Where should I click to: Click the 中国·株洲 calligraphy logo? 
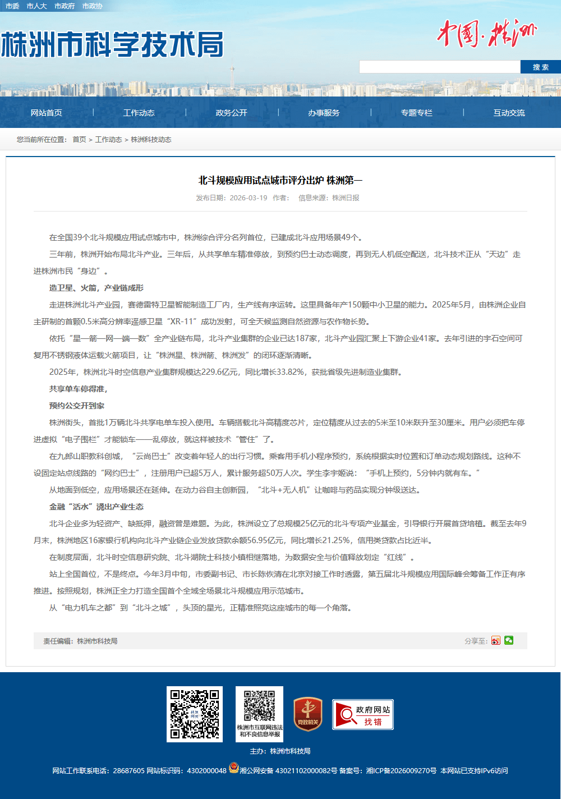pyautogui.click(x=486, y=34)
